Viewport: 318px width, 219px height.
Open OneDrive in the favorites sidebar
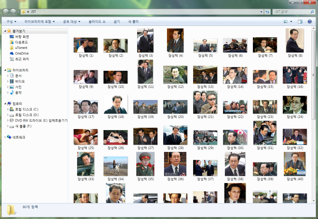tap(22, 53)
